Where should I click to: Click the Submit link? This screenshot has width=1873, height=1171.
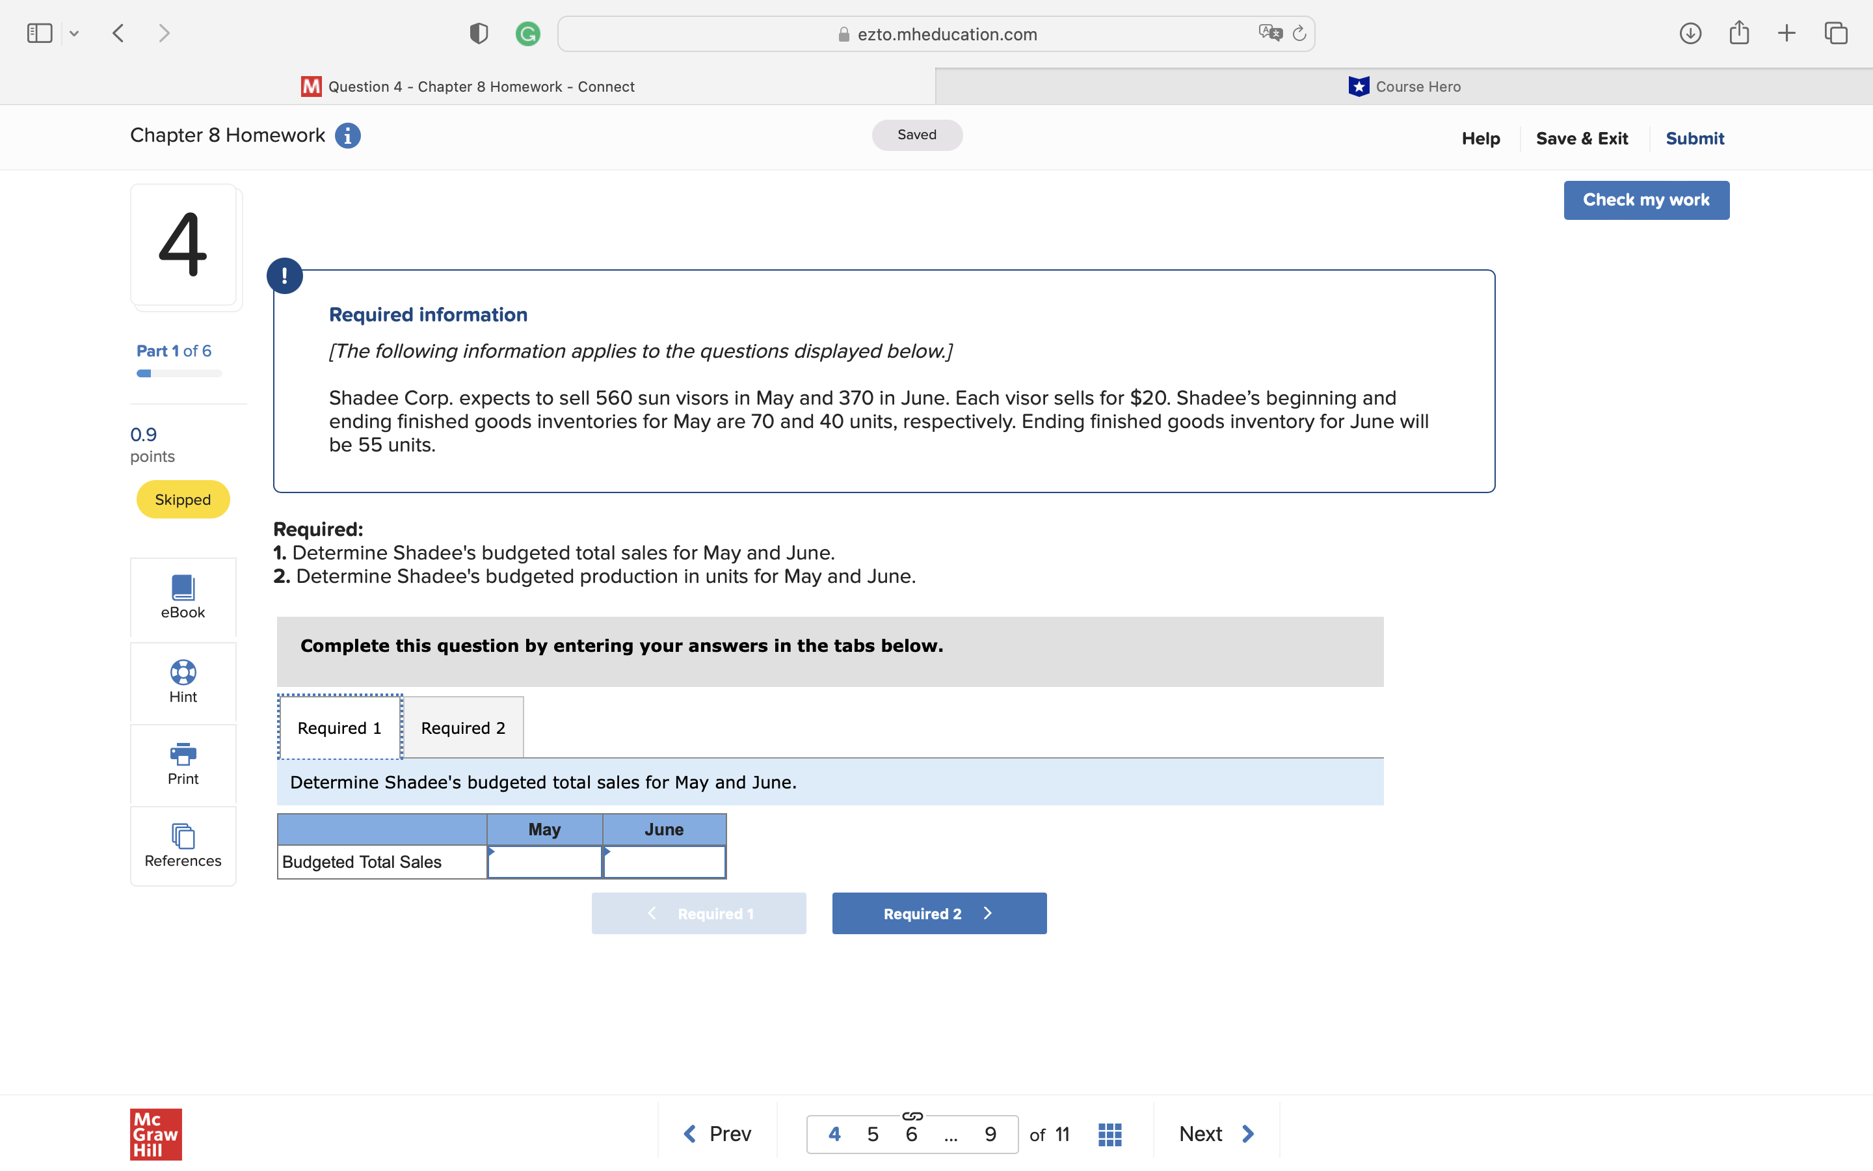click(1694, 138)
